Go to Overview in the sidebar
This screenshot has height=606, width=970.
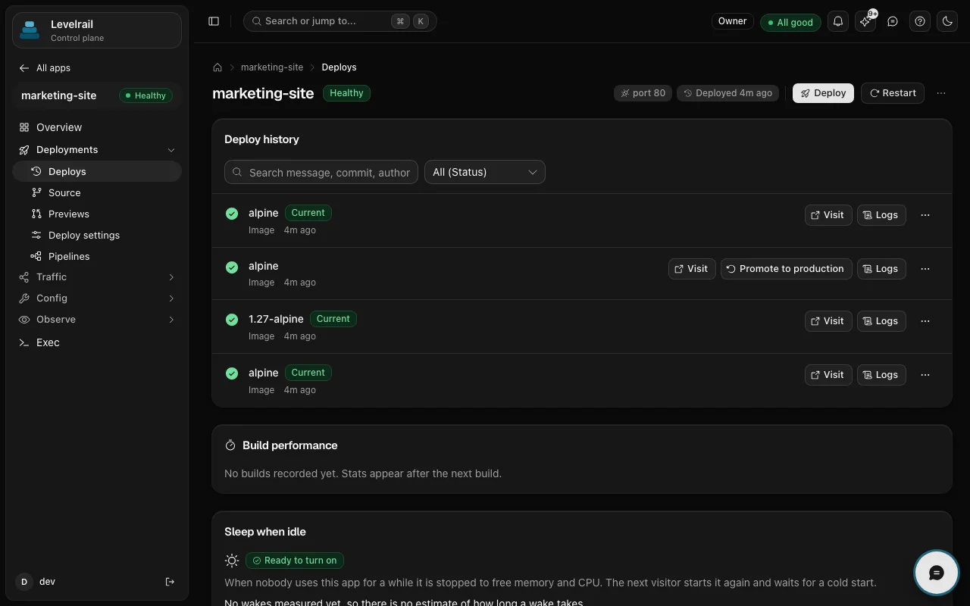[97, 127]
